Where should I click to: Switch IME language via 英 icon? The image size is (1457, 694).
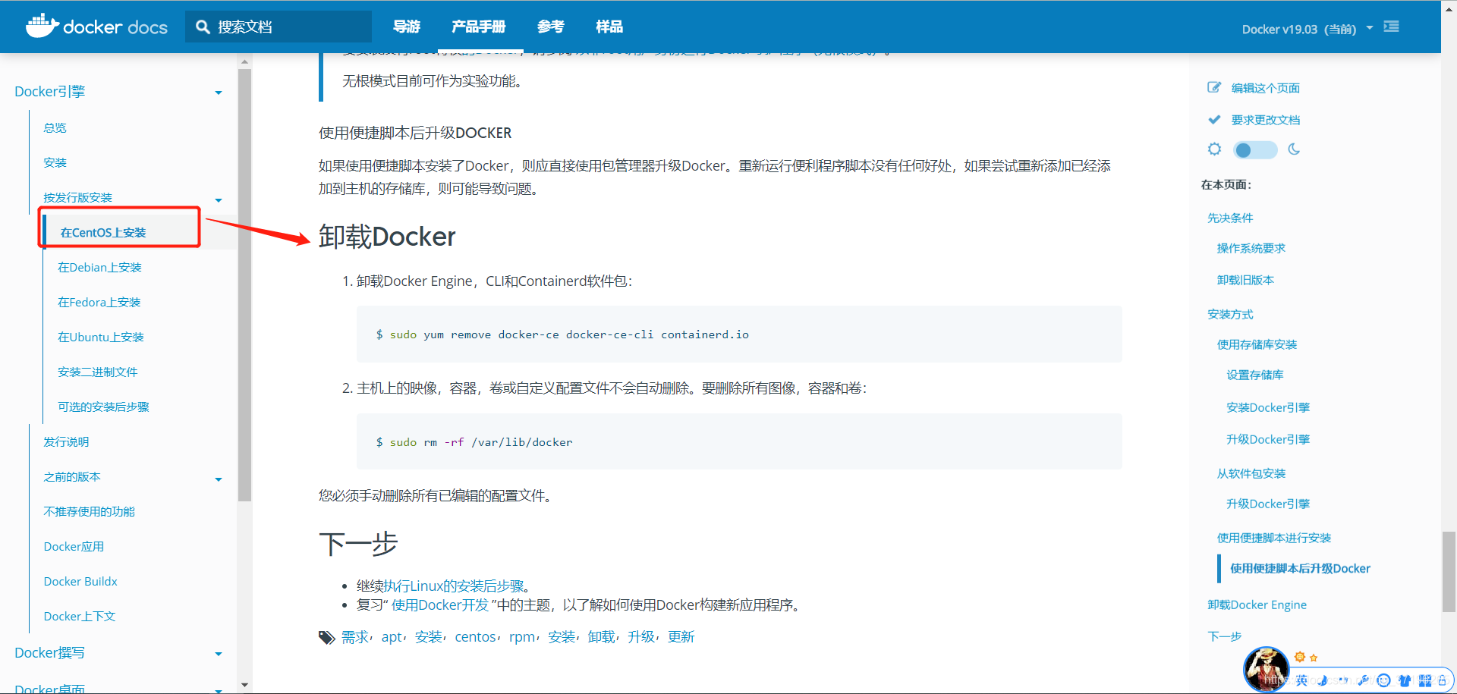tap(1301, 680)
